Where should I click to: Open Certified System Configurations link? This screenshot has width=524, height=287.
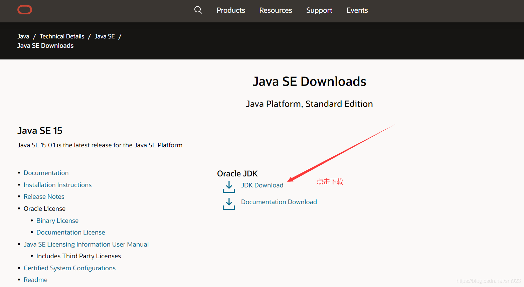(x=69, y=268)
